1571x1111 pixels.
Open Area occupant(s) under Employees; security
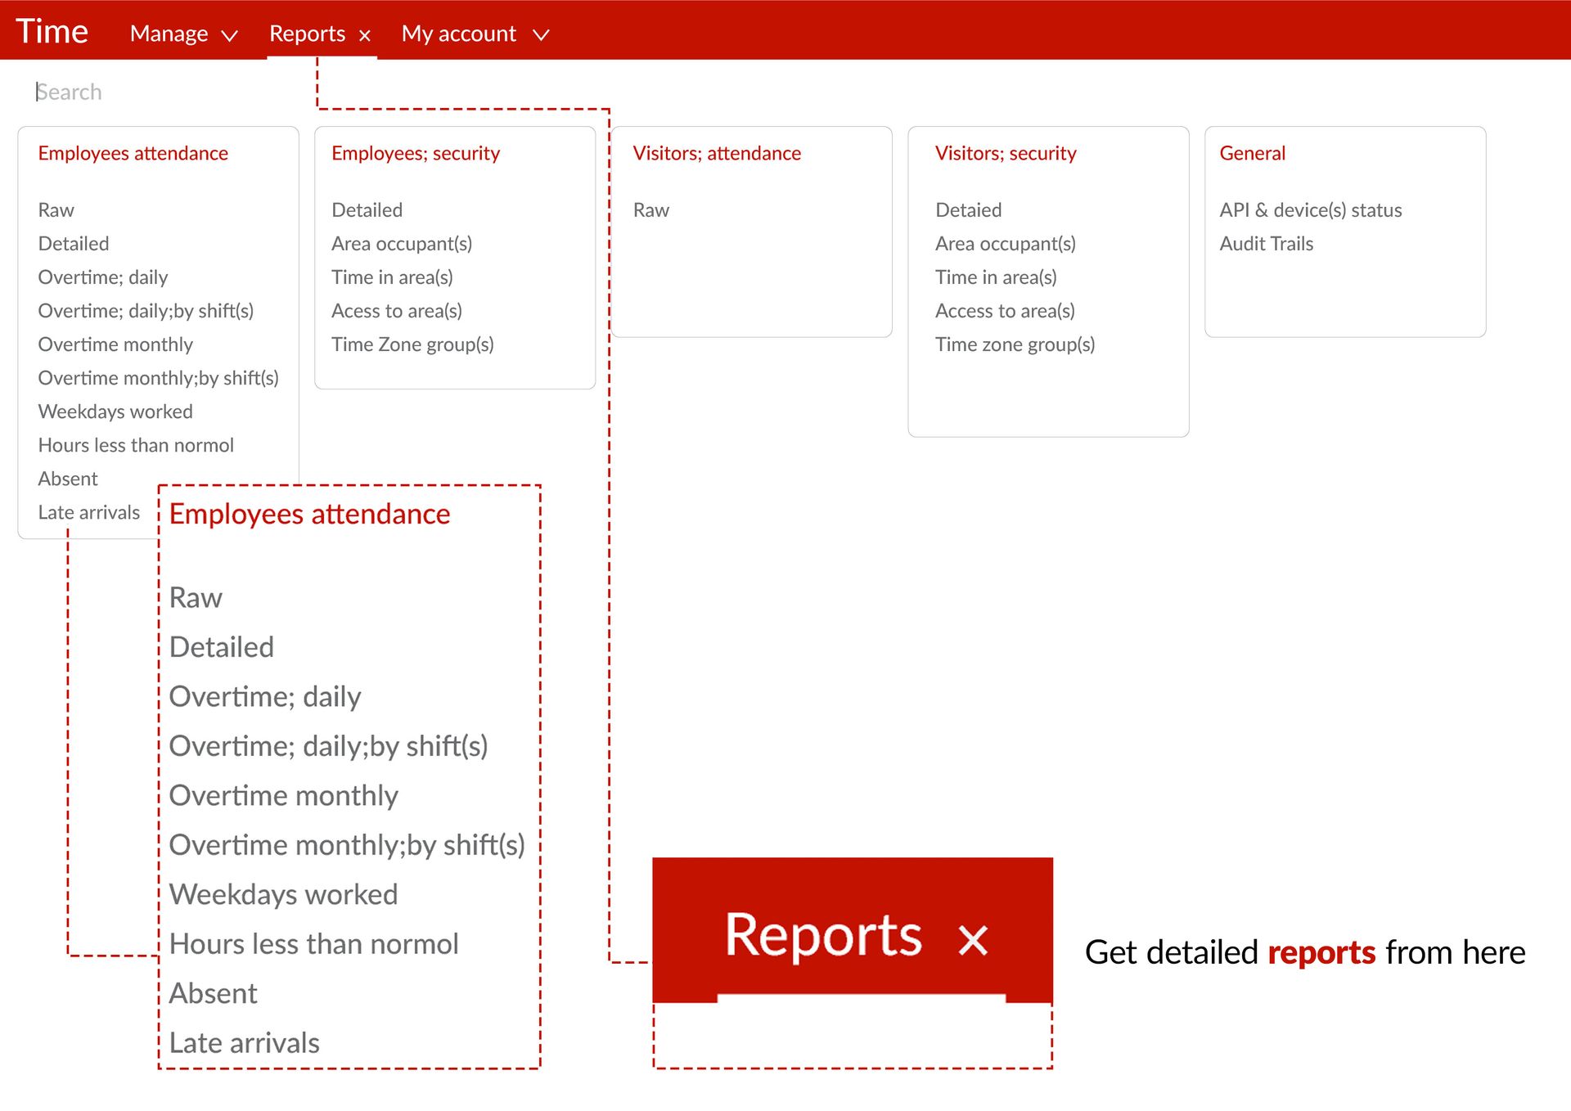(401, 244)
